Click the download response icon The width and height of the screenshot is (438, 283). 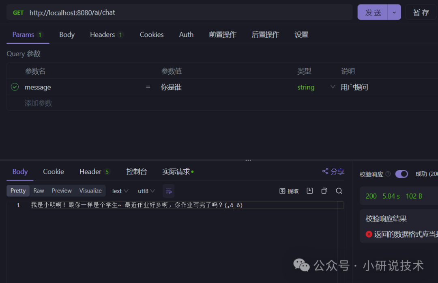click(x=310, y=190)
